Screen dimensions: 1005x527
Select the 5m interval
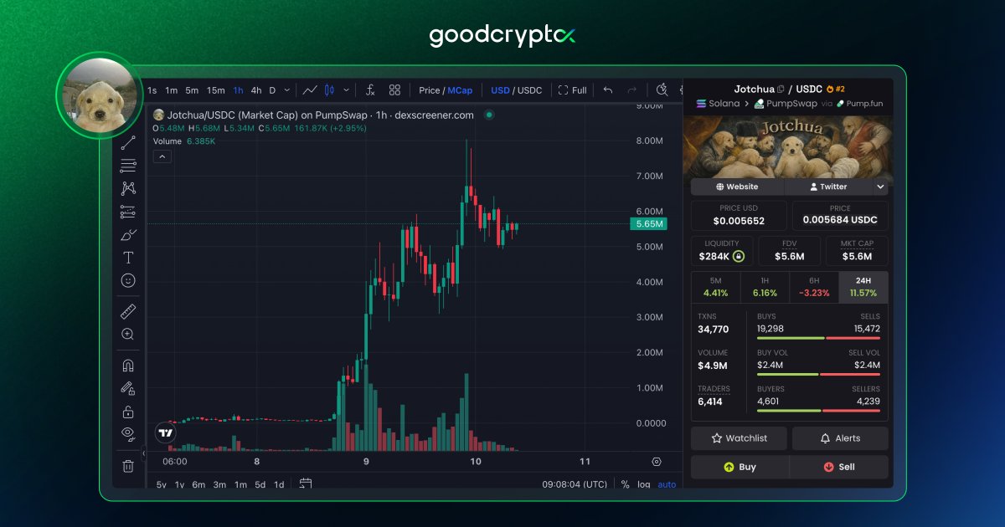coord(192,90)
